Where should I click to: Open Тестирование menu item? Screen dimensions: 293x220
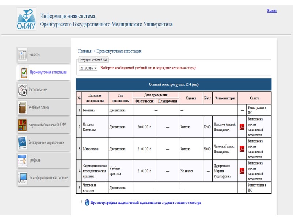point(44,90)
